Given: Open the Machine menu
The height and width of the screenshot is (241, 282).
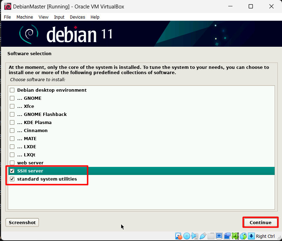Looking at the screenshot, I should coord(25,17).
